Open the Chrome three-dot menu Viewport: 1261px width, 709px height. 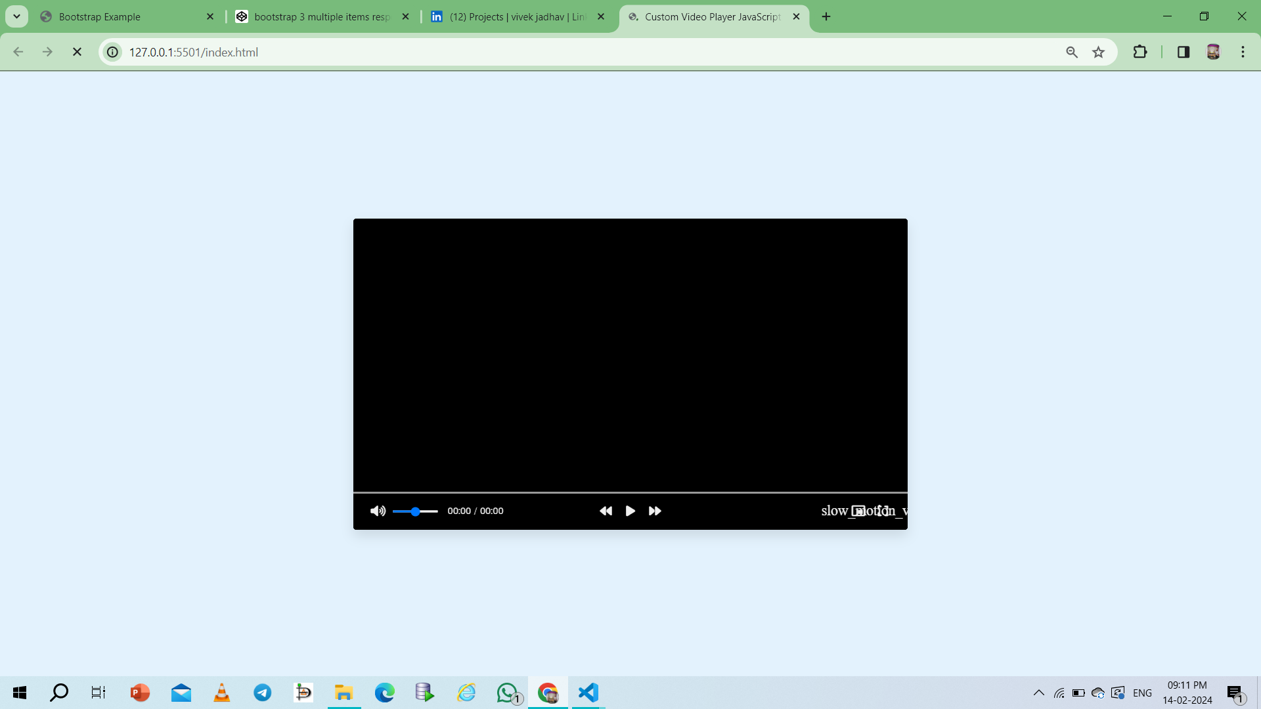coord(1243,52)
